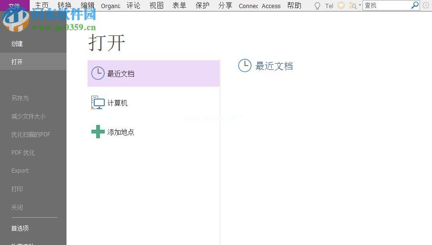Open the dropdown arrow beside folder search

360,5
